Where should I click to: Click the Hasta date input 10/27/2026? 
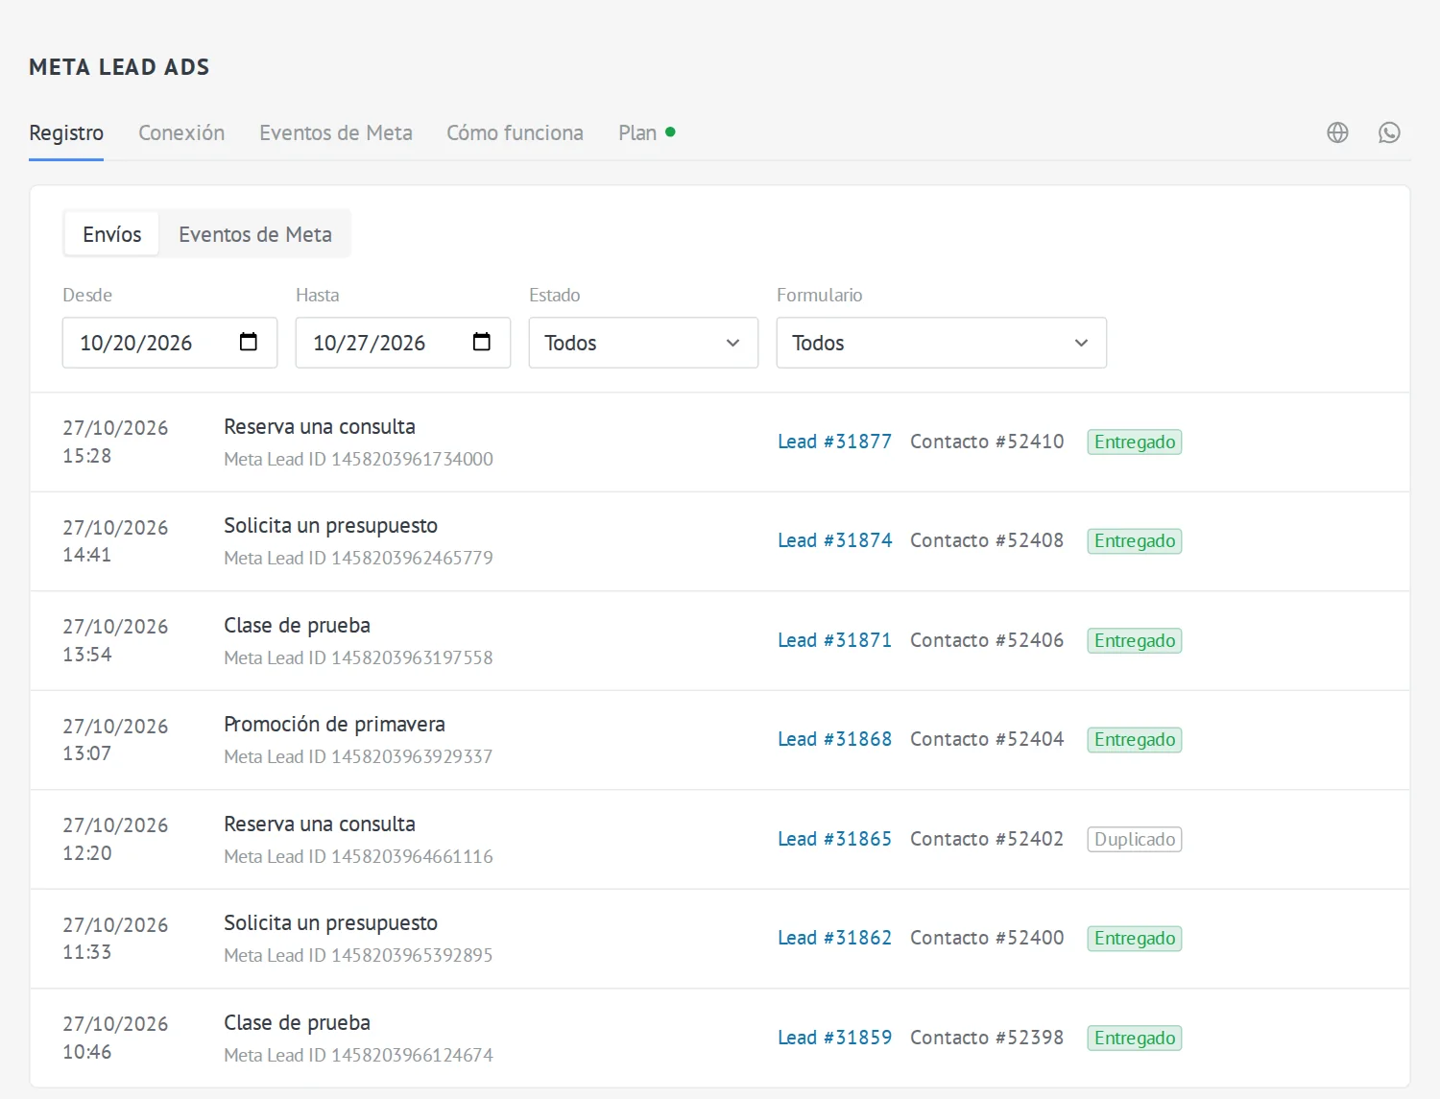tap(403, 343)
